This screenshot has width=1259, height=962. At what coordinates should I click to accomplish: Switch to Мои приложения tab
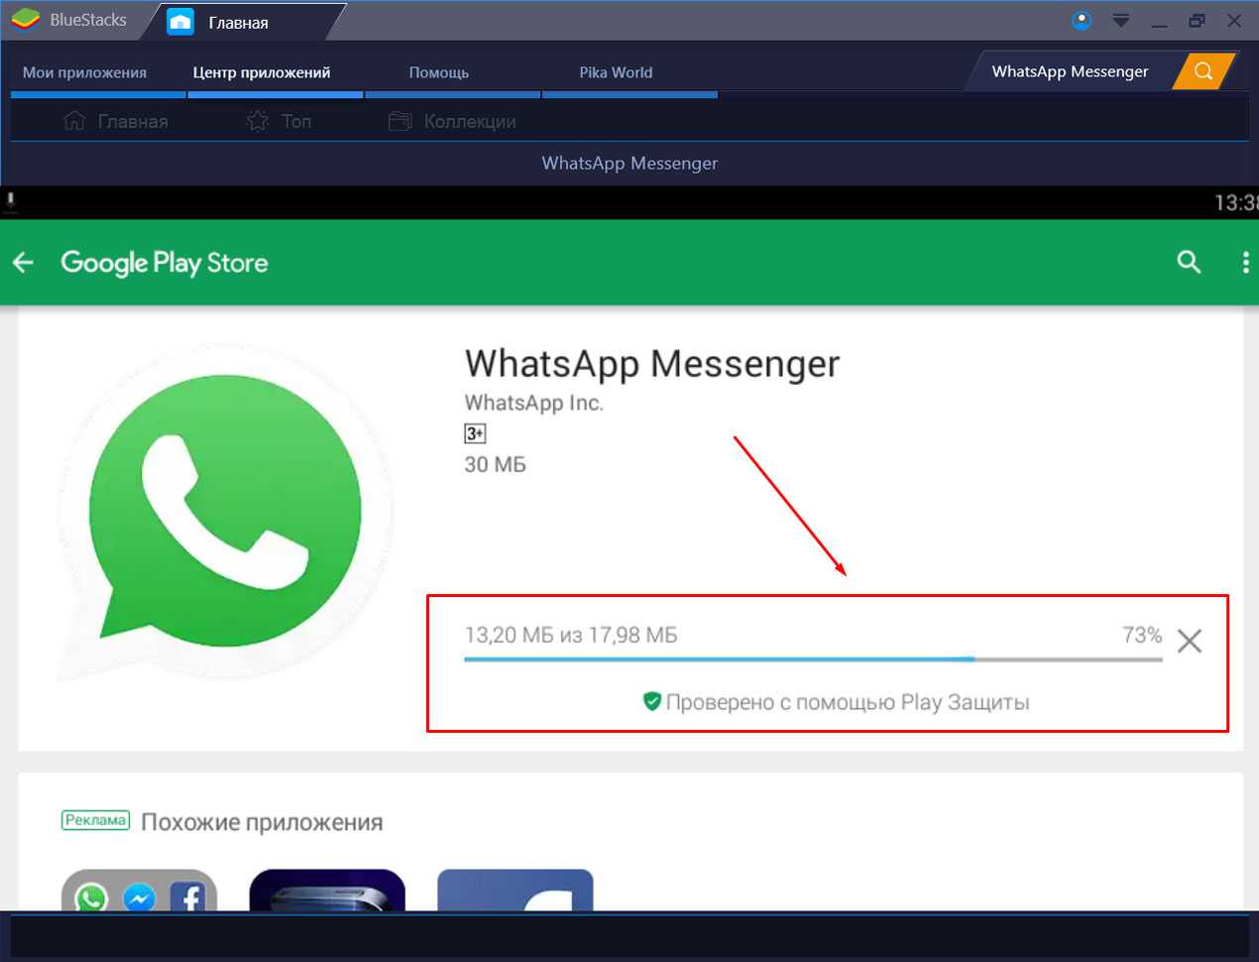coord(85,72)
